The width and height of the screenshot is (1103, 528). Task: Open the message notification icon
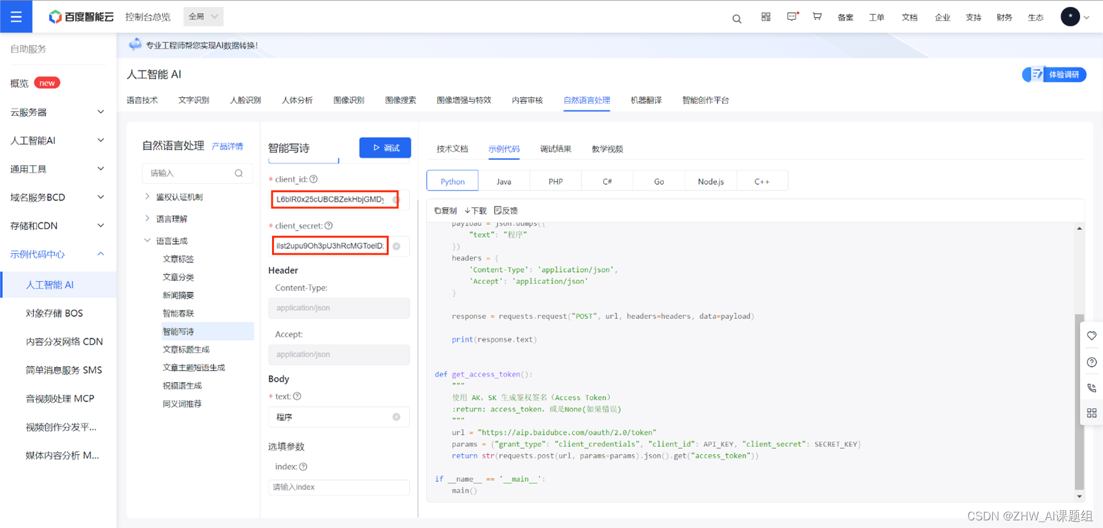[792, 17]
